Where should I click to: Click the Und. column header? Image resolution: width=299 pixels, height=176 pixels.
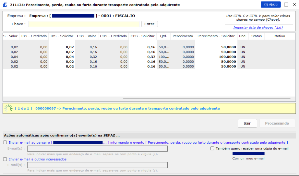pyautogui.click(x=243, y=36)
